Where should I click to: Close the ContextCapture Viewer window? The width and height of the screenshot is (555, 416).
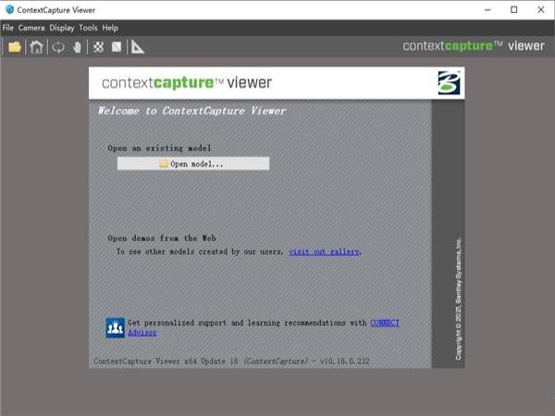coord(541,10)
